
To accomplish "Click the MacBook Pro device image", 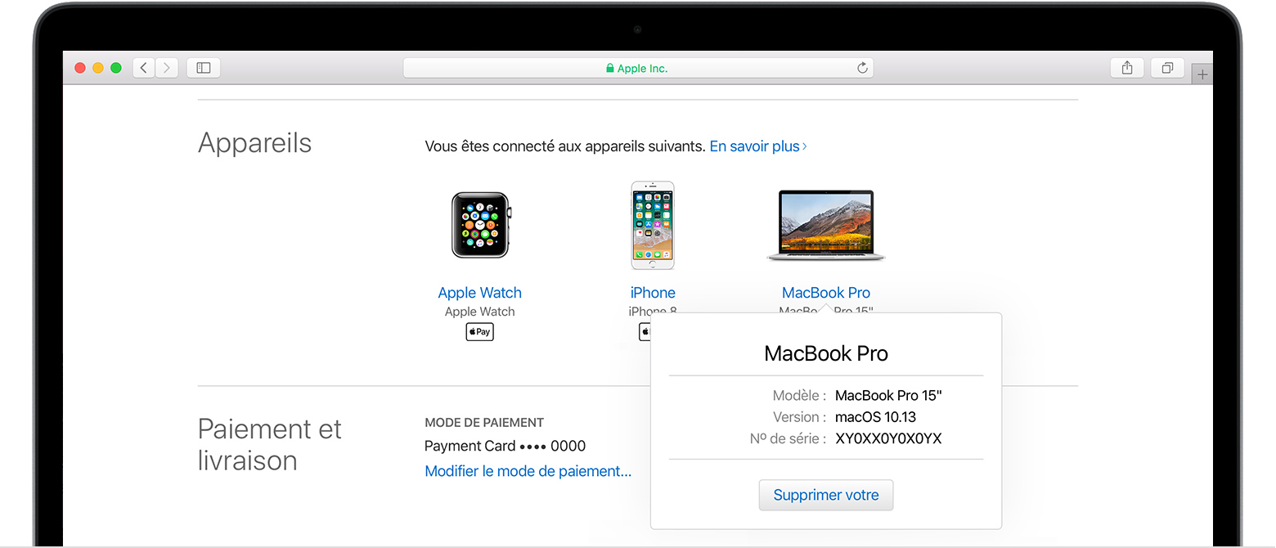I will tap(826, 225).
